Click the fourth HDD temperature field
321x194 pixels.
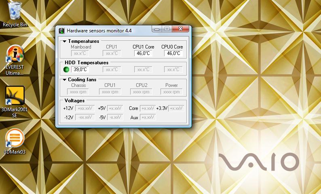pos(173,70)
